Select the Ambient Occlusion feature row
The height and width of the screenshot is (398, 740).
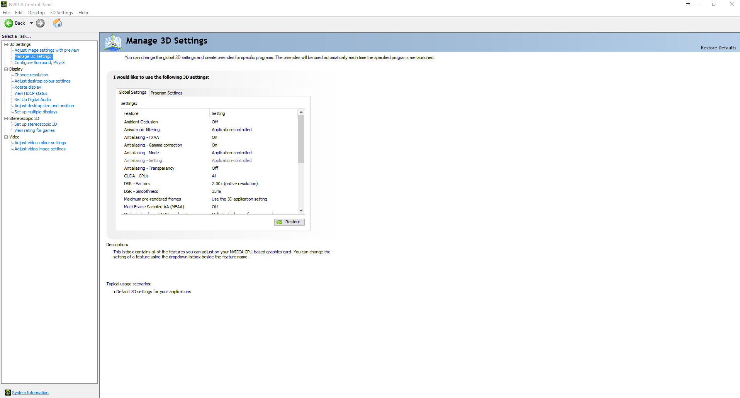click(x=210, y=122)
